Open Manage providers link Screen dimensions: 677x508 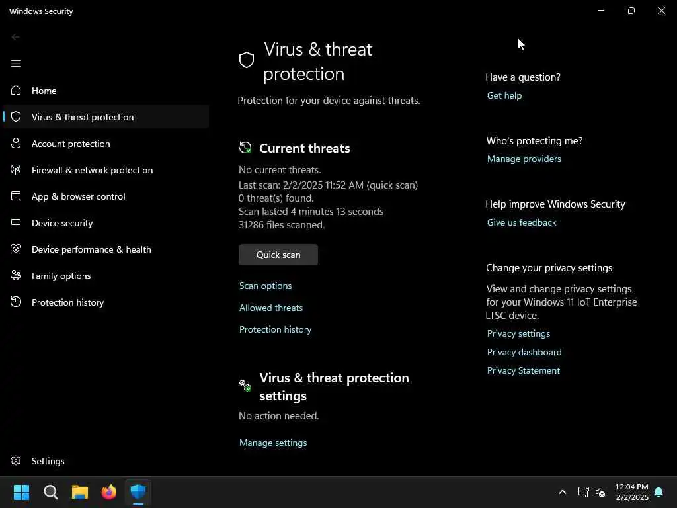click(524, 159)
